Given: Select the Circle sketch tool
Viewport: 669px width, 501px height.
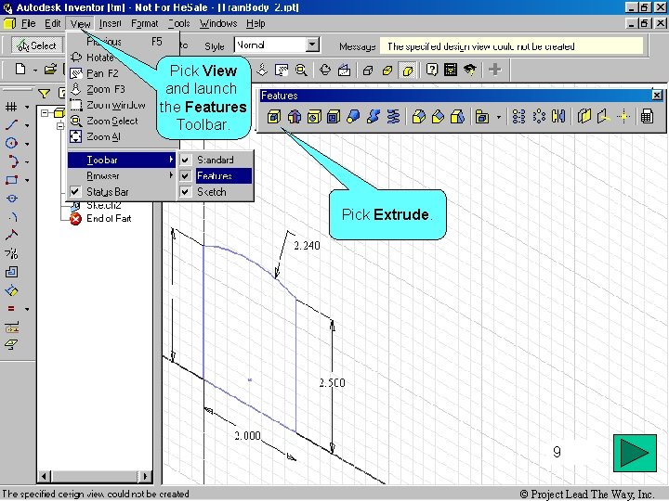Looking at the screenshot, I should pos(11,143).
